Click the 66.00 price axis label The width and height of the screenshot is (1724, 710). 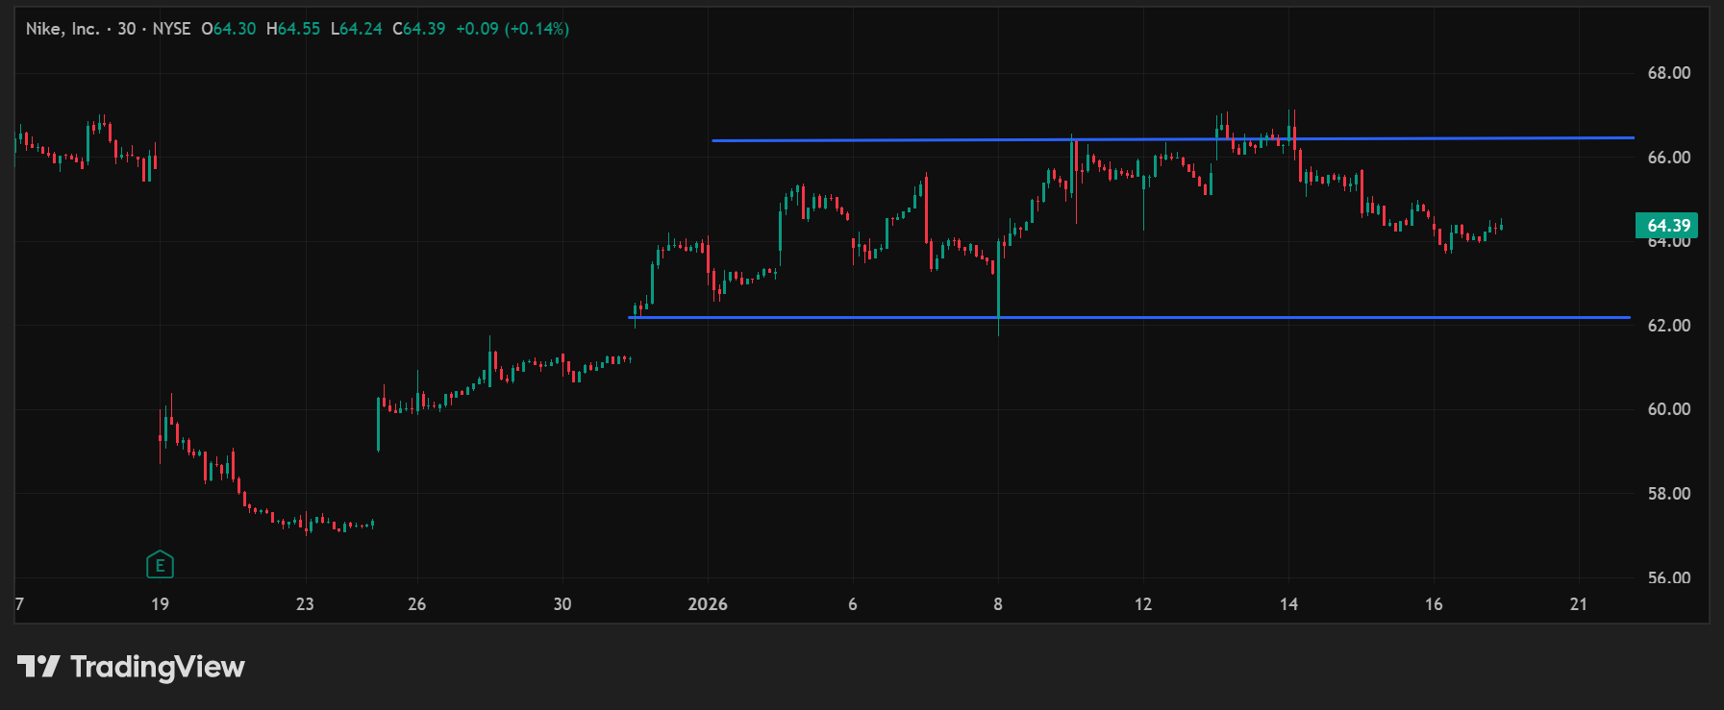coord(1668,158)
